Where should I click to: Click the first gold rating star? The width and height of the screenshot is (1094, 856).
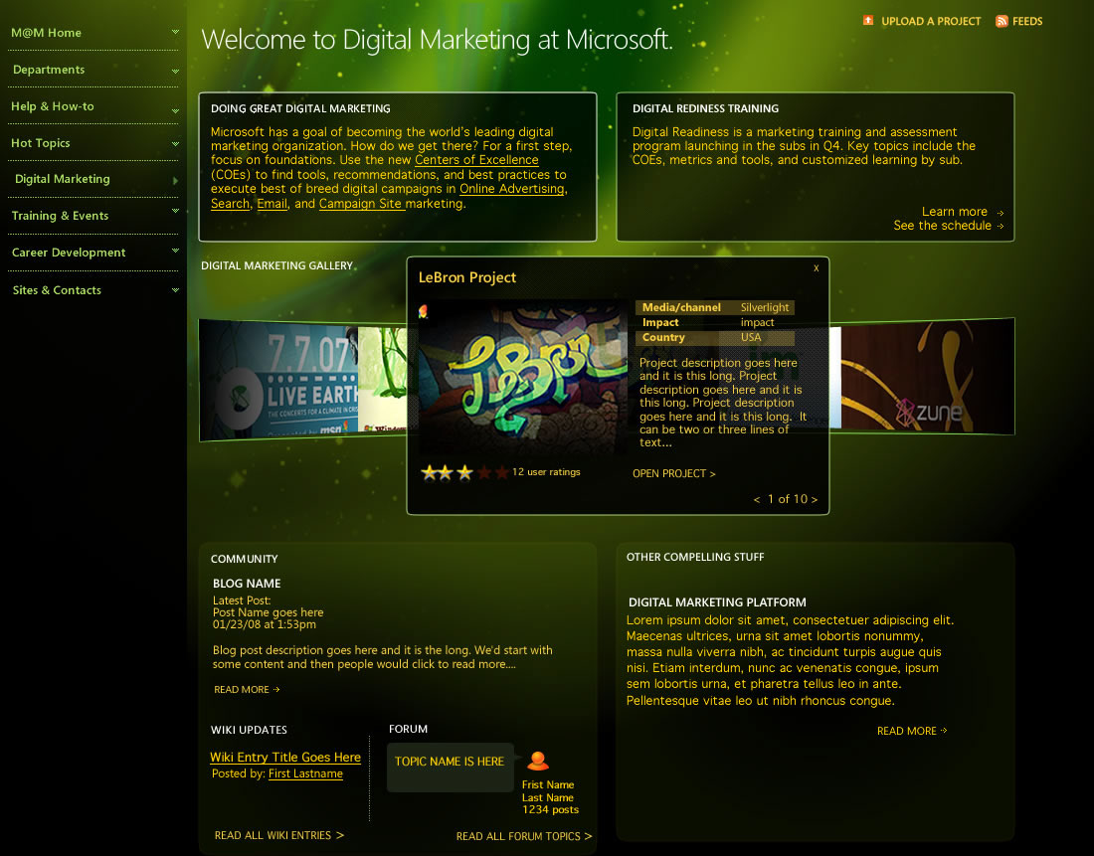point(429,473)
